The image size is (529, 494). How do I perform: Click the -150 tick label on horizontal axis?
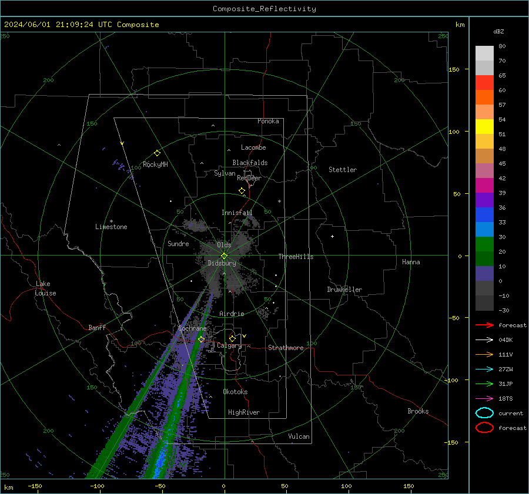coord(35,486)
